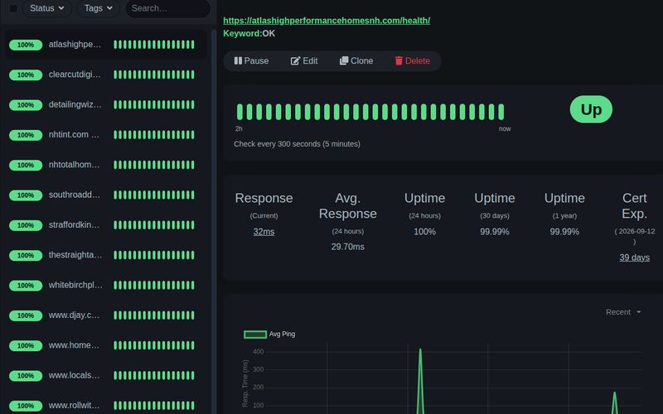Click the '2h' label under heartbeat bar
663x414 pixels.
click(x=239, y=129)
